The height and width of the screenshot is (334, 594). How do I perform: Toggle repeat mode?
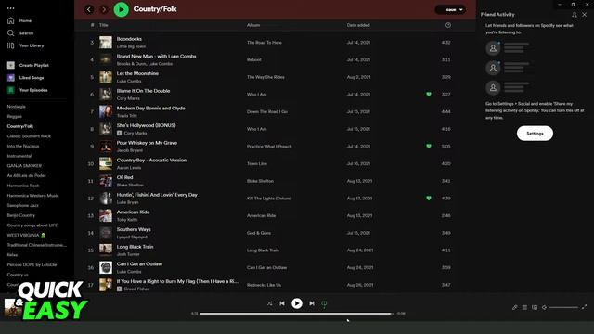click(324, 303)
